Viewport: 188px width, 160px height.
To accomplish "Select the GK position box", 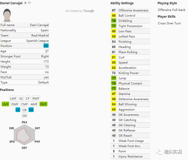I will [25, 116].
